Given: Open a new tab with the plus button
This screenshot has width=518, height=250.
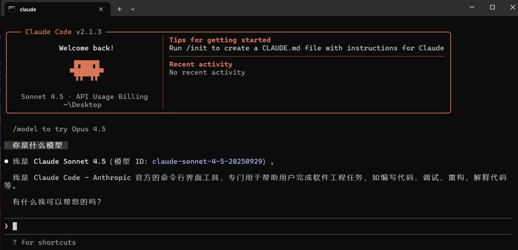Looking at the screenshot, I should click(119, 9).
